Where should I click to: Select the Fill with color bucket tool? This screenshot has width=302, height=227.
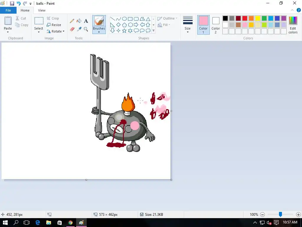pos(79,21)
